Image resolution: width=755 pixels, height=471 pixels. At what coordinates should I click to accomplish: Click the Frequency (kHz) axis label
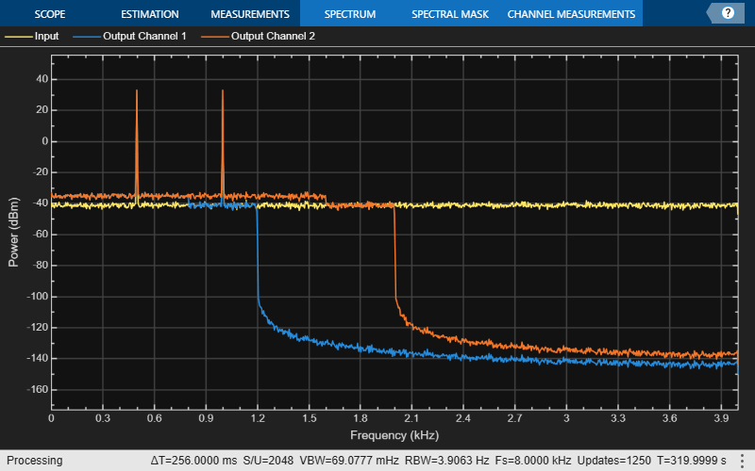394,435
